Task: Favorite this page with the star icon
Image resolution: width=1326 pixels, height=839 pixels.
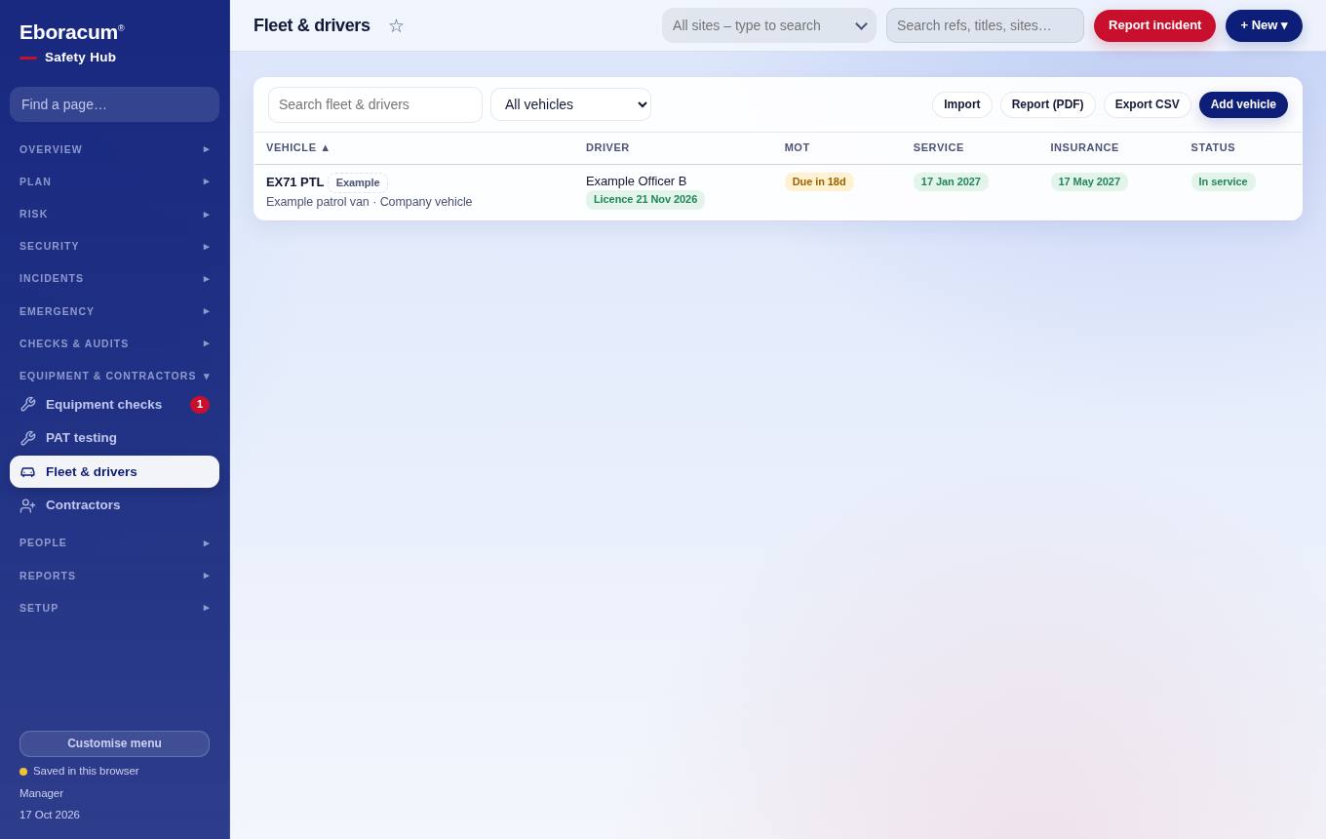Action: click(x=396, y=26)
